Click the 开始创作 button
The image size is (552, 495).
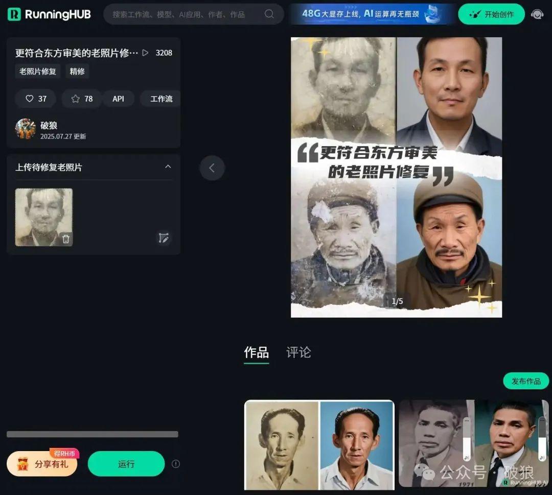point(491,14)
